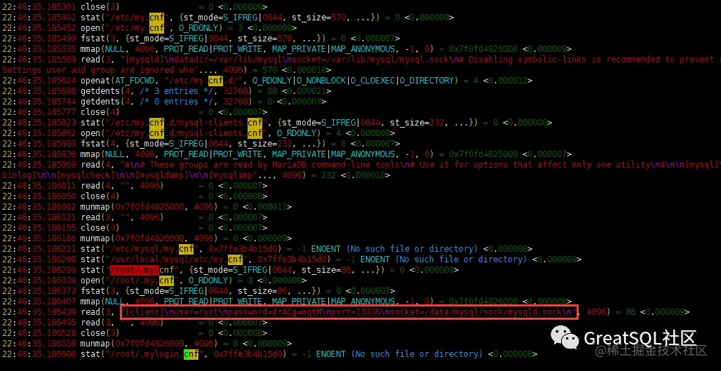Click the stat("/etc/mysql/my.cnf") ENOENT line
The height and width of the screenshot is (371, 721).
[x=267, y=249]
